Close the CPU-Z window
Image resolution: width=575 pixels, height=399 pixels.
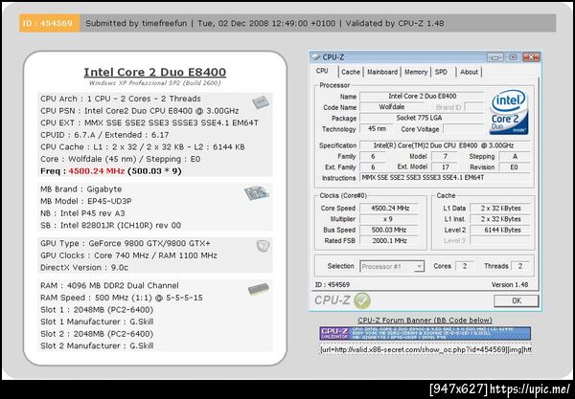[531, 57]
